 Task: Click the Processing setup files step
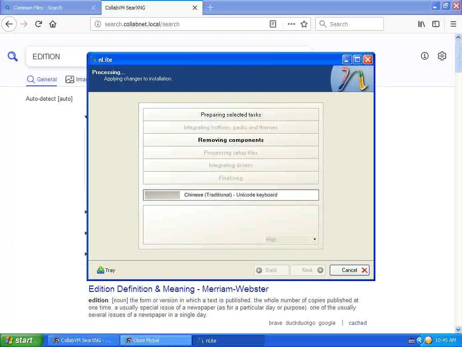coord(231,153)
